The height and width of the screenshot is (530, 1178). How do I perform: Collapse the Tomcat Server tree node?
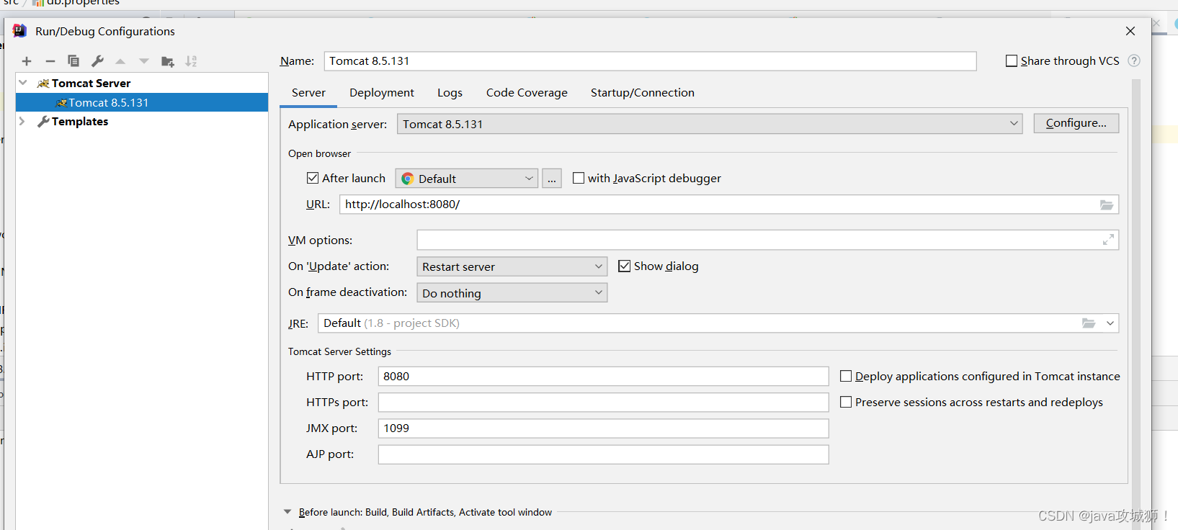[23, 83]
